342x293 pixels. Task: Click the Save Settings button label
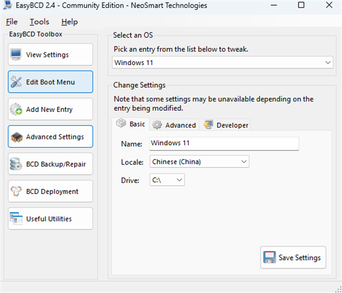[x=299, y=258]
